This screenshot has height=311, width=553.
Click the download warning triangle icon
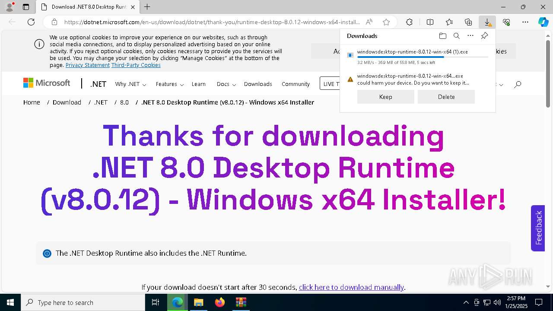pyautogui.click(x=350, y=79)
